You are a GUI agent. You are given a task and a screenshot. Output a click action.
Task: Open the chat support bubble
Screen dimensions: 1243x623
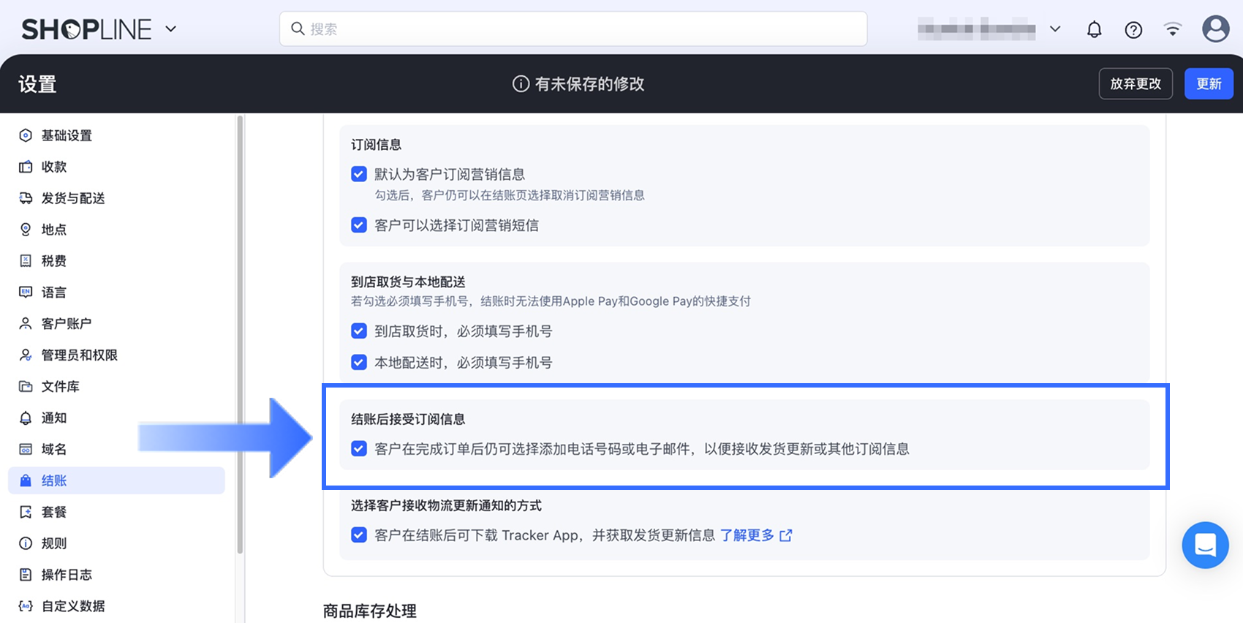(1205, 545)
